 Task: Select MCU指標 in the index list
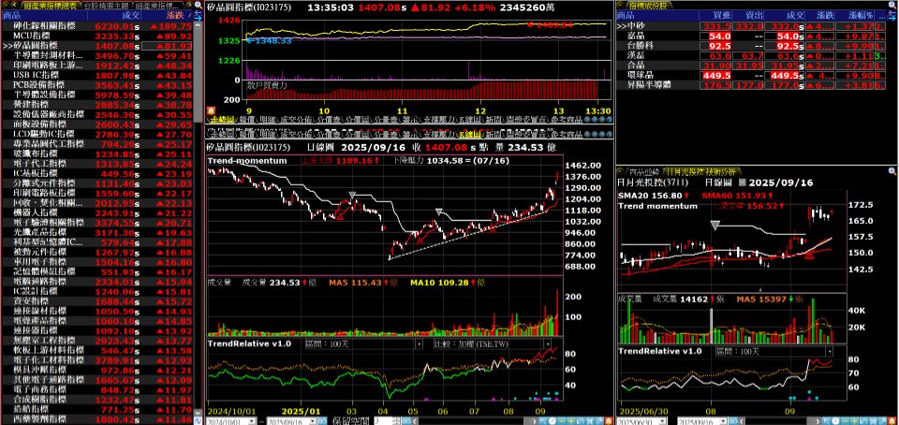pos(97,36)
